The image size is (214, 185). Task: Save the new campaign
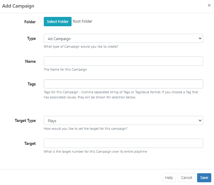pyautogui.click(x=204, y=178)
